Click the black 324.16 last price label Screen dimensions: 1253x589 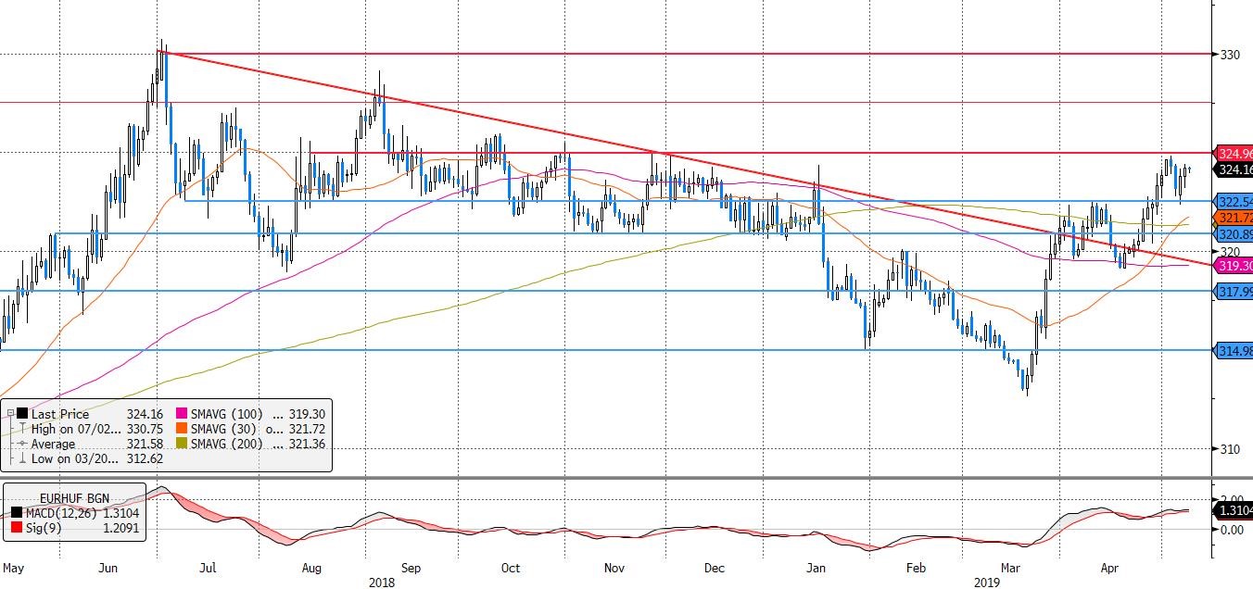tap(1234, 169)
